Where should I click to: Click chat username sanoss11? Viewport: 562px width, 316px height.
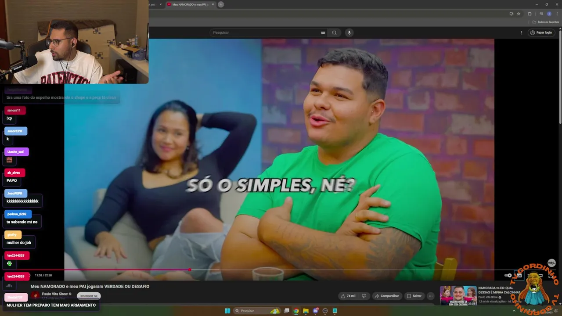pos(14,110)
